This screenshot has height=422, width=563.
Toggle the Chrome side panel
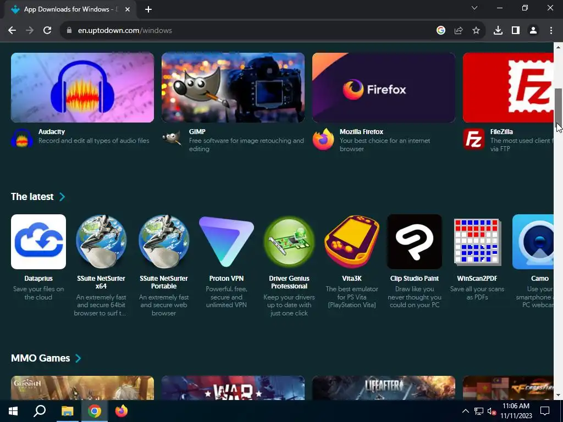click(516, 31)
